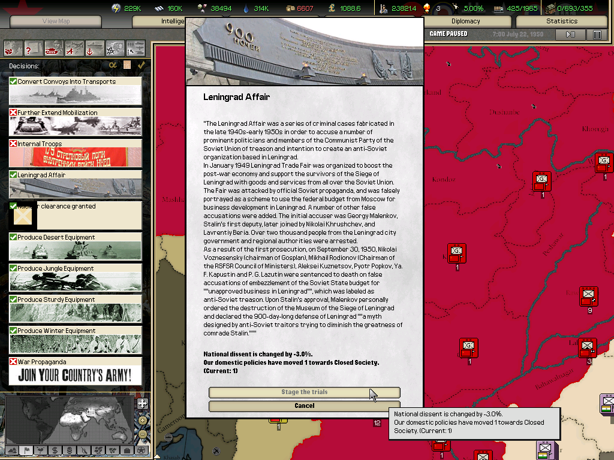Screen dimensions: 614x460
Task: Toggle the Internal Troops decision red X
Action: pyautogui.click(x=13, y=144)
